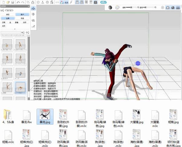Image resolution: width=182 pixels, height=147 pixels.
Task: Select the kicking figure in blue pose thumbnail
Action: coord(21,74)
